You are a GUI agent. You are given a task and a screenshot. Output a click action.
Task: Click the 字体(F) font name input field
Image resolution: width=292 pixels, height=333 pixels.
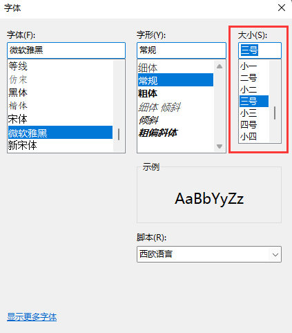66,50
